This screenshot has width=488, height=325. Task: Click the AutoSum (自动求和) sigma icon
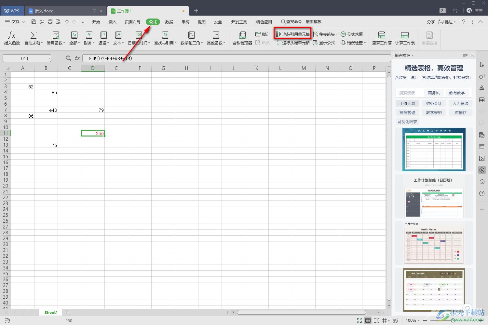pyautogui.click(x=33, y=35)
